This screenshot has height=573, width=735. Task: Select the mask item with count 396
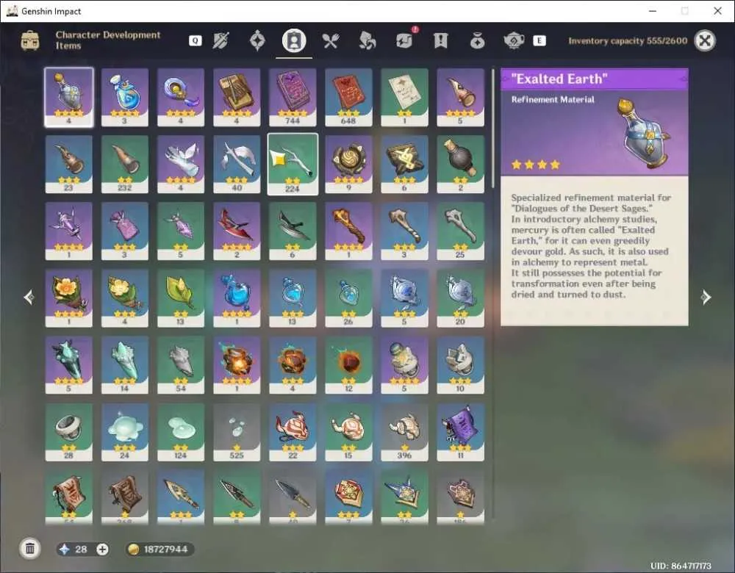pyautogui.click(x=404, y=432)
